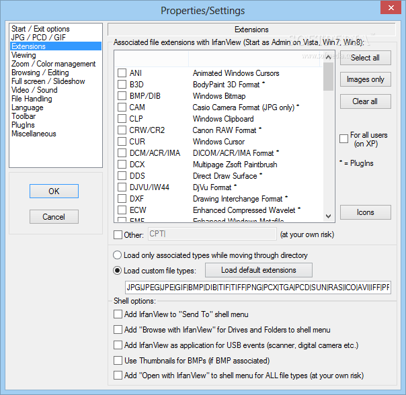Enable the DDS Direct Draw Surface checkbox
Image resolution: width=406 pixels, height=395 pixels.
pyautogui.click(x=122, y=176)
